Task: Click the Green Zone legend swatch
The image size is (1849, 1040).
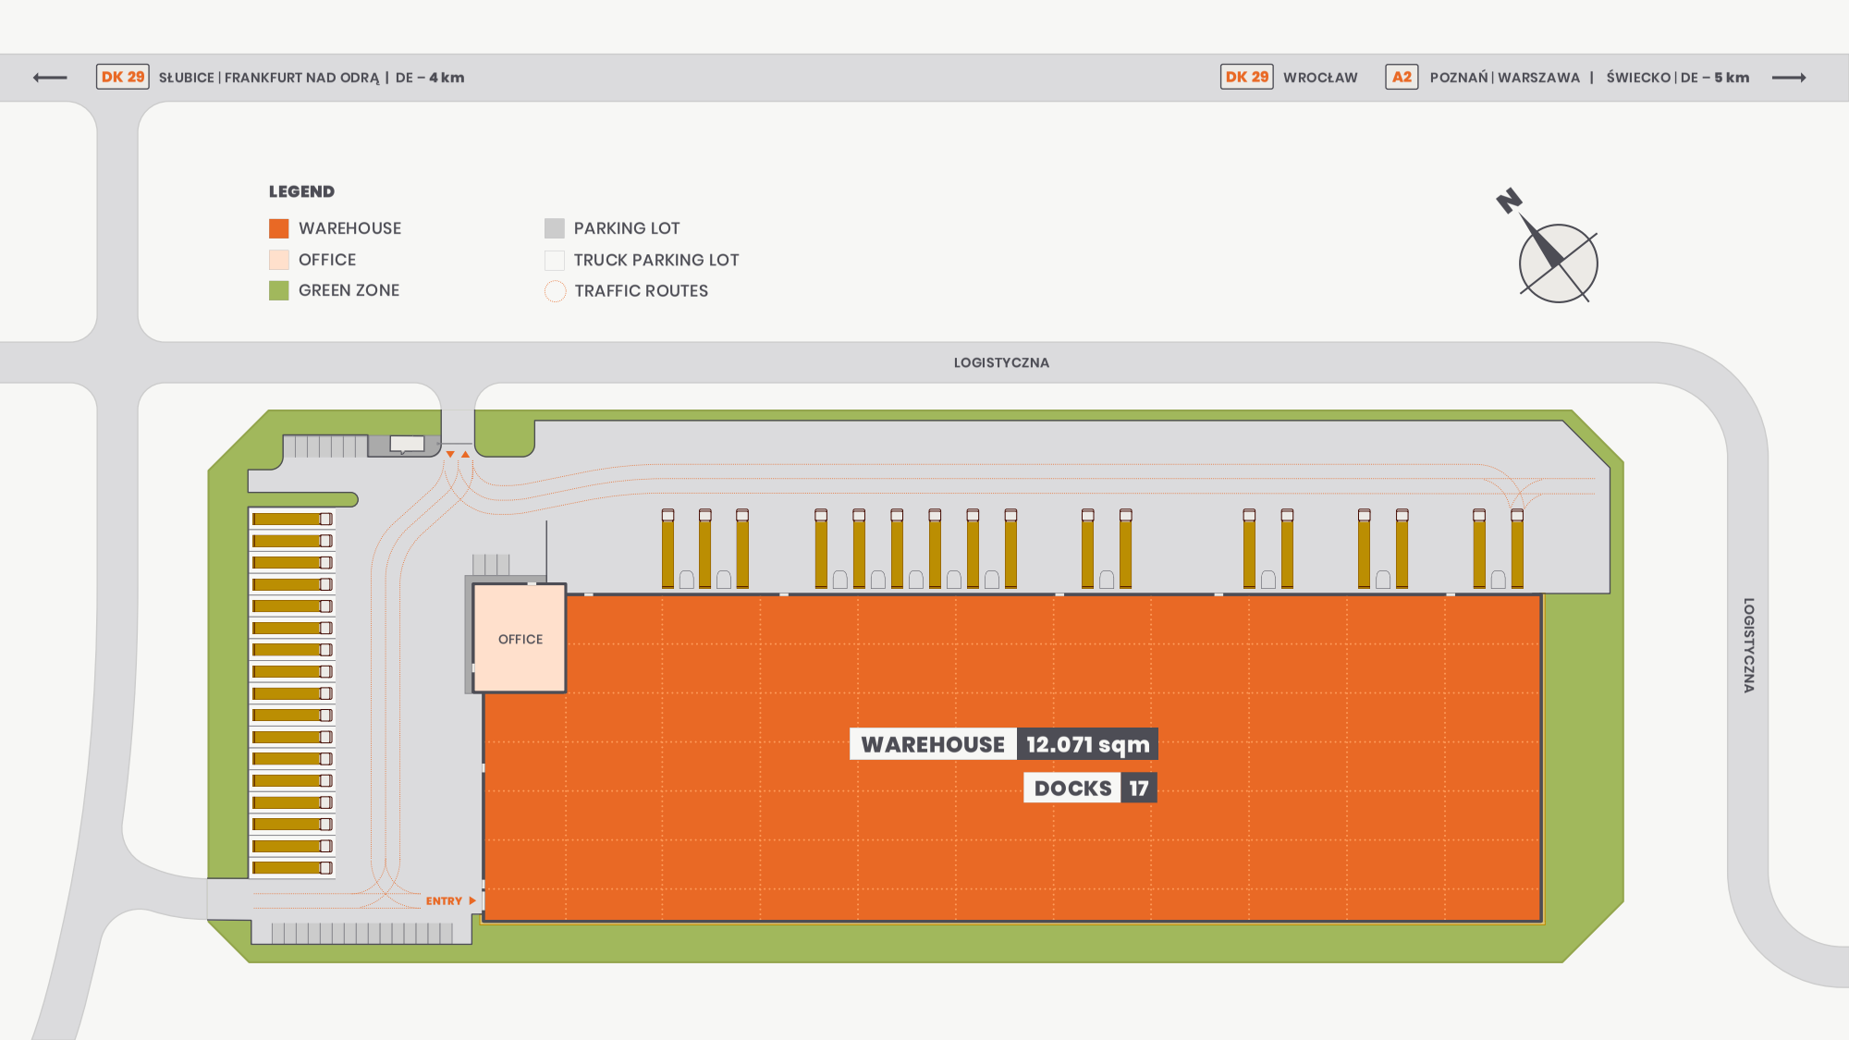Action: pyautogui.click(x=278, y=290)
